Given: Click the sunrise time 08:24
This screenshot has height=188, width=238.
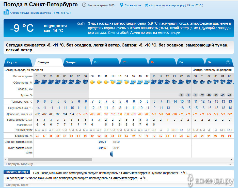Looking at the screenshot, I should tap(102, 142).
